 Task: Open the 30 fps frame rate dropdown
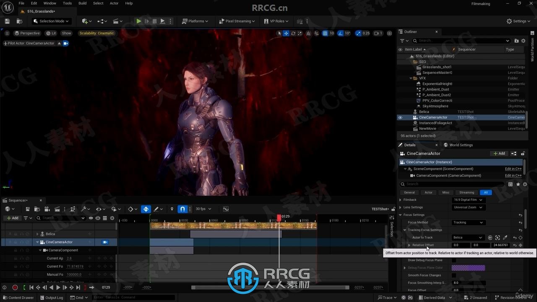pyautogui.click(x=203, y=209)
